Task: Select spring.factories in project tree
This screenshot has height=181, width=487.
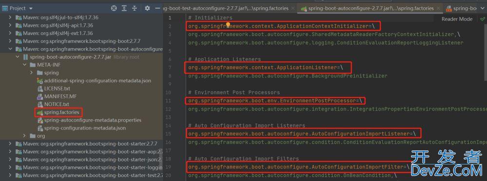Action: tap(61, 112)
